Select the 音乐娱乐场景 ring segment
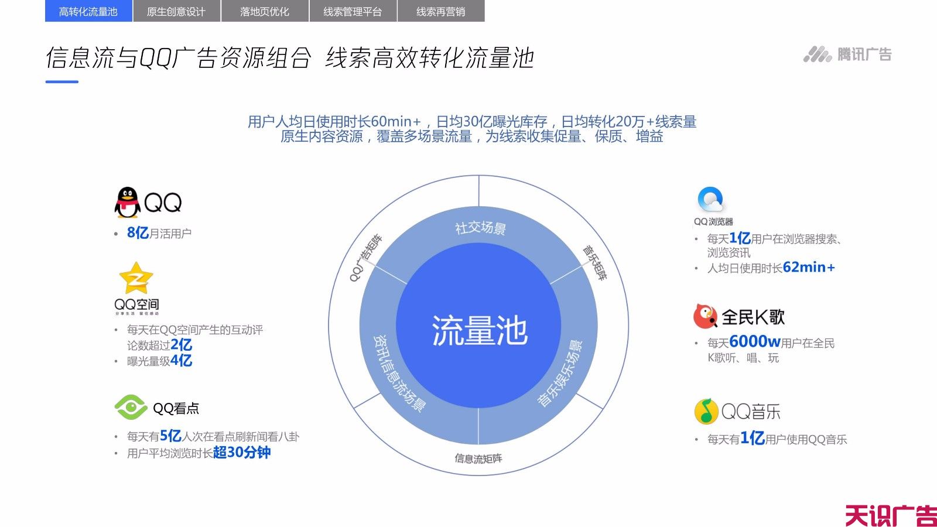937x527 pixels. tap(560, 373)
